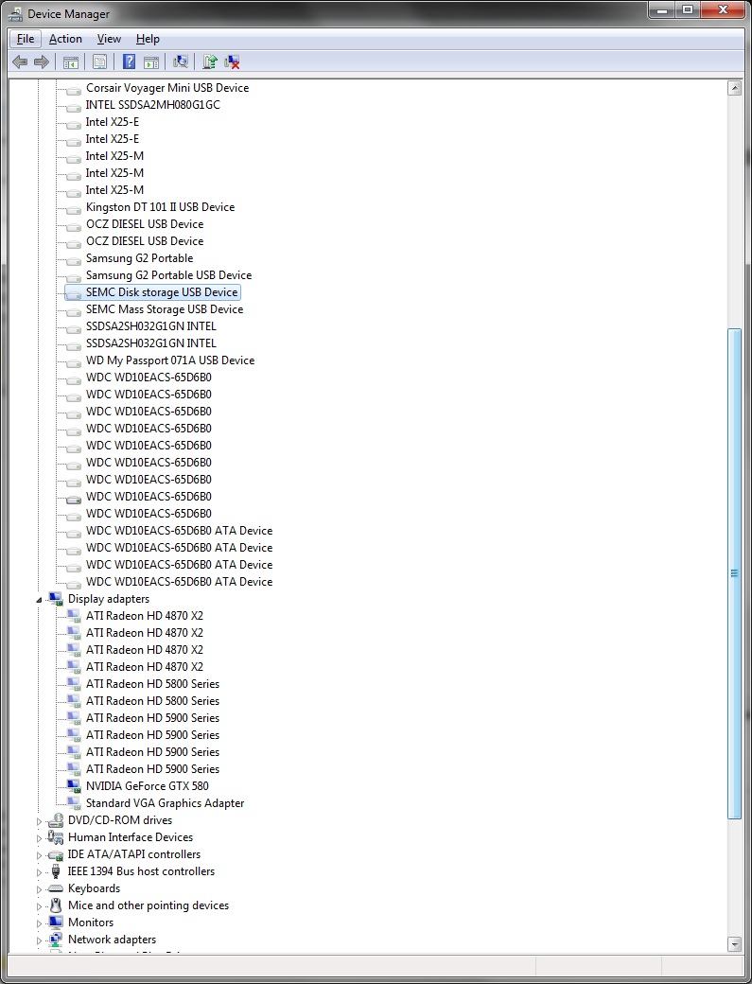Click the vertical scrollbar thumb

734,573
